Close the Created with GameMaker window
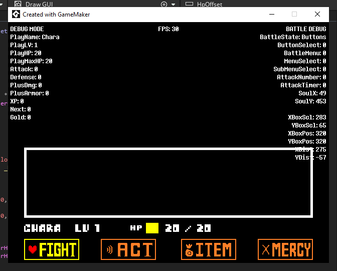Viewport: 337px width, 271px height. point(317,14)
